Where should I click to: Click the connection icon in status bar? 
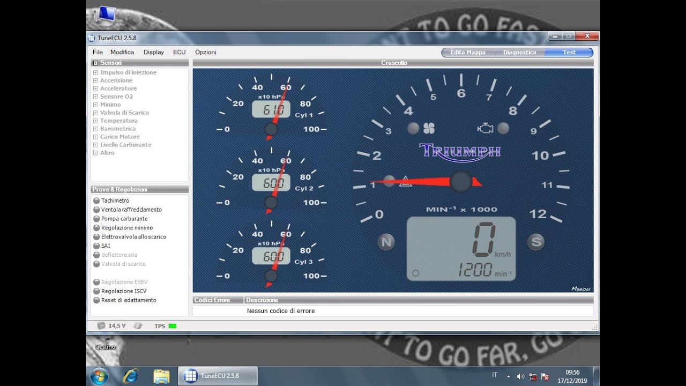137,325
